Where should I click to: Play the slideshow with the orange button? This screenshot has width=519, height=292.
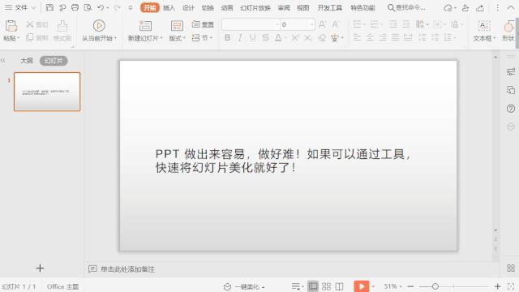(362, 286)
